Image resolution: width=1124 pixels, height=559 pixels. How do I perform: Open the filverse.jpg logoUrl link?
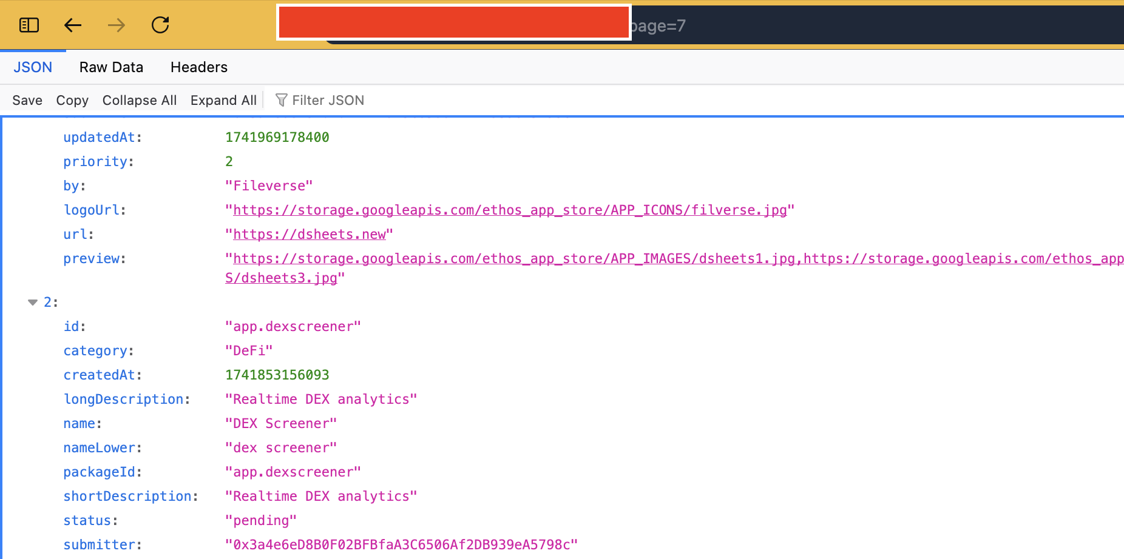tap(510, 210)
